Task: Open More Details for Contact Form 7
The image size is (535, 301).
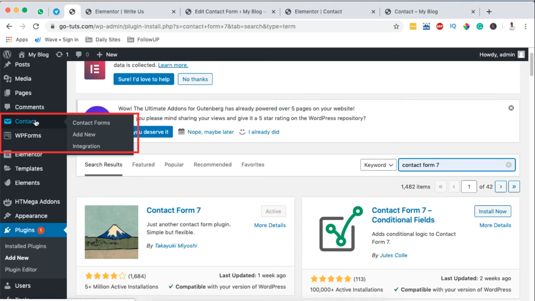Action: tap(270, 225)
